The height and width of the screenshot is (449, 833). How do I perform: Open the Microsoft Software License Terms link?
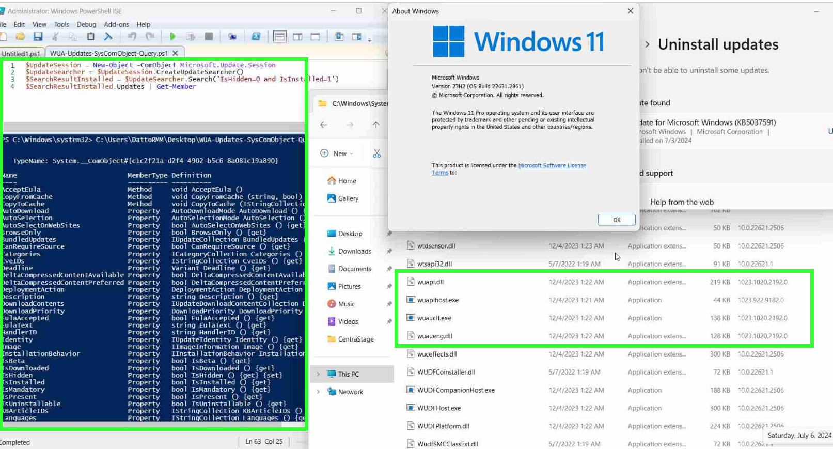(x=552, y=165)
